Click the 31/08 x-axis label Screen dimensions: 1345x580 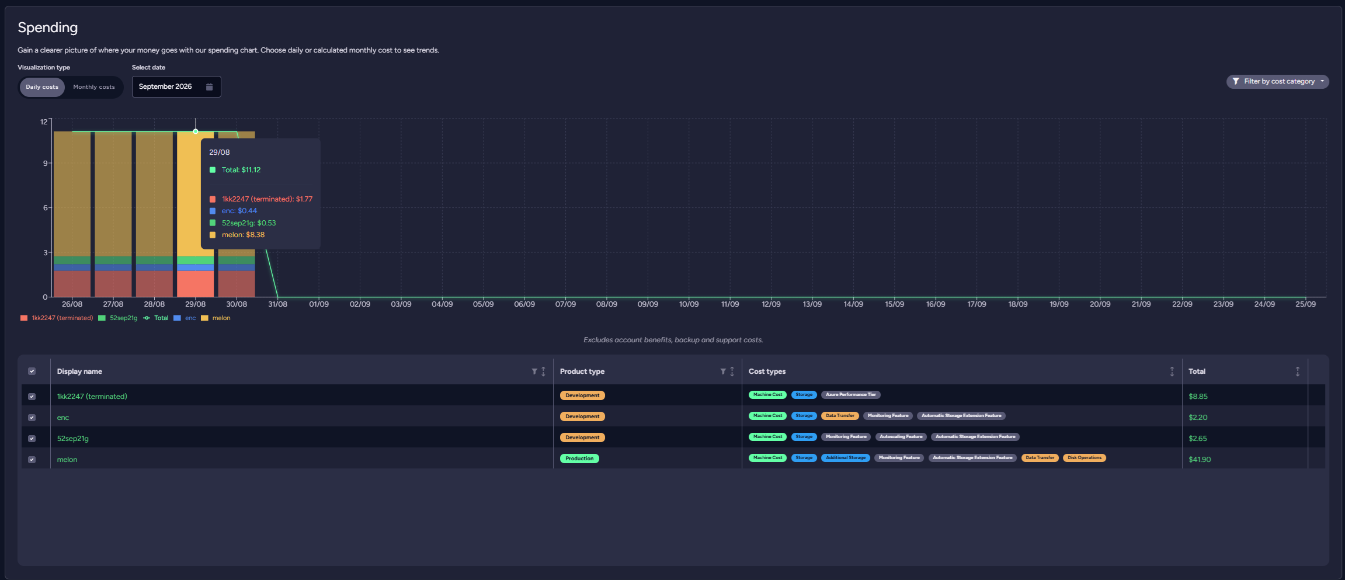point(277,304)
